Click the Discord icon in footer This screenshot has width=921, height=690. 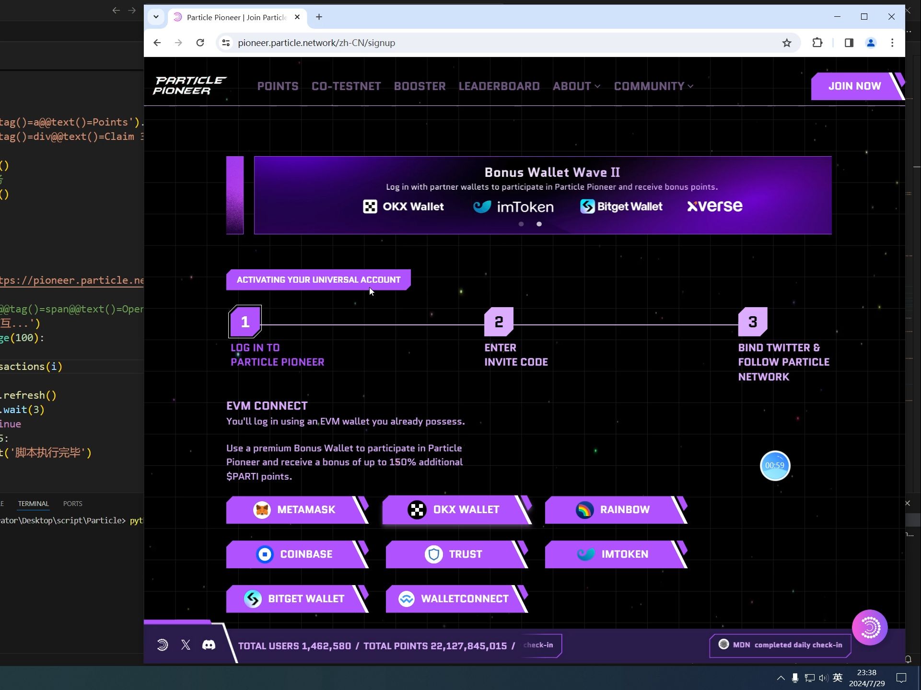point(209,645)
